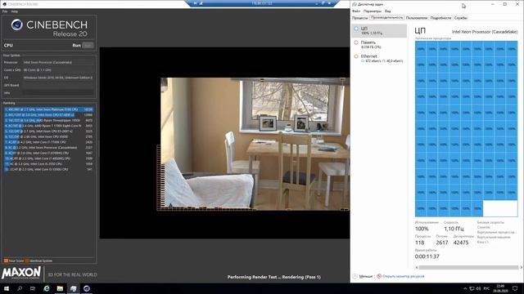Open resource monitor link
524x294 pixels.
(x=404, y=276)
